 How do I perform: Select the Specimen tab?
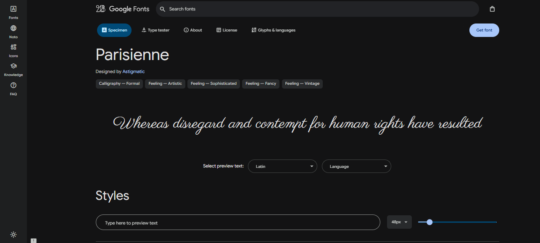[114, 30]
